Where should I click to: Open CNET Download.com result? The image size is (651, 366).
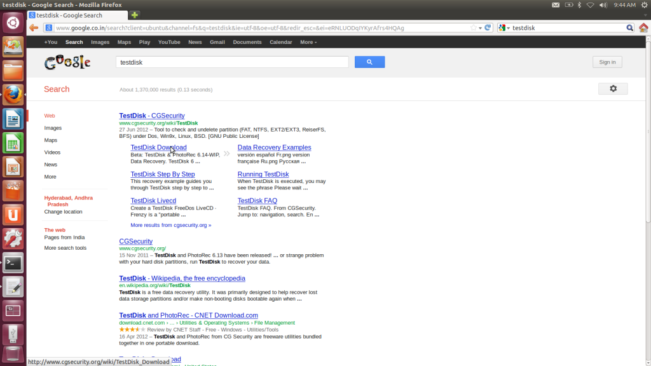pyautogui.click(x=188, y=315)
